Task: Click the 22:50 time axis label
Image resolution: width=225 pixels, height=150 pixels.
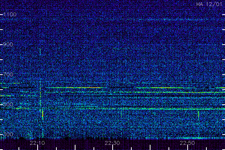Action: pos(187,143)
